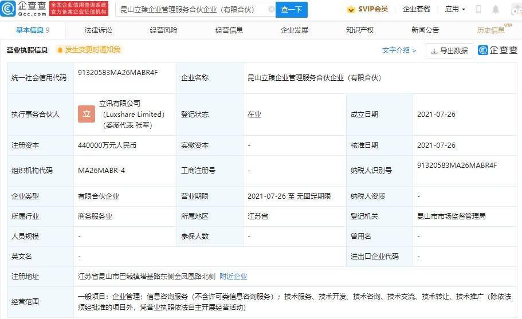Open the 新闻公告 tab
Image resolution: width=522 pixels, height=319 pixels.
425,30
